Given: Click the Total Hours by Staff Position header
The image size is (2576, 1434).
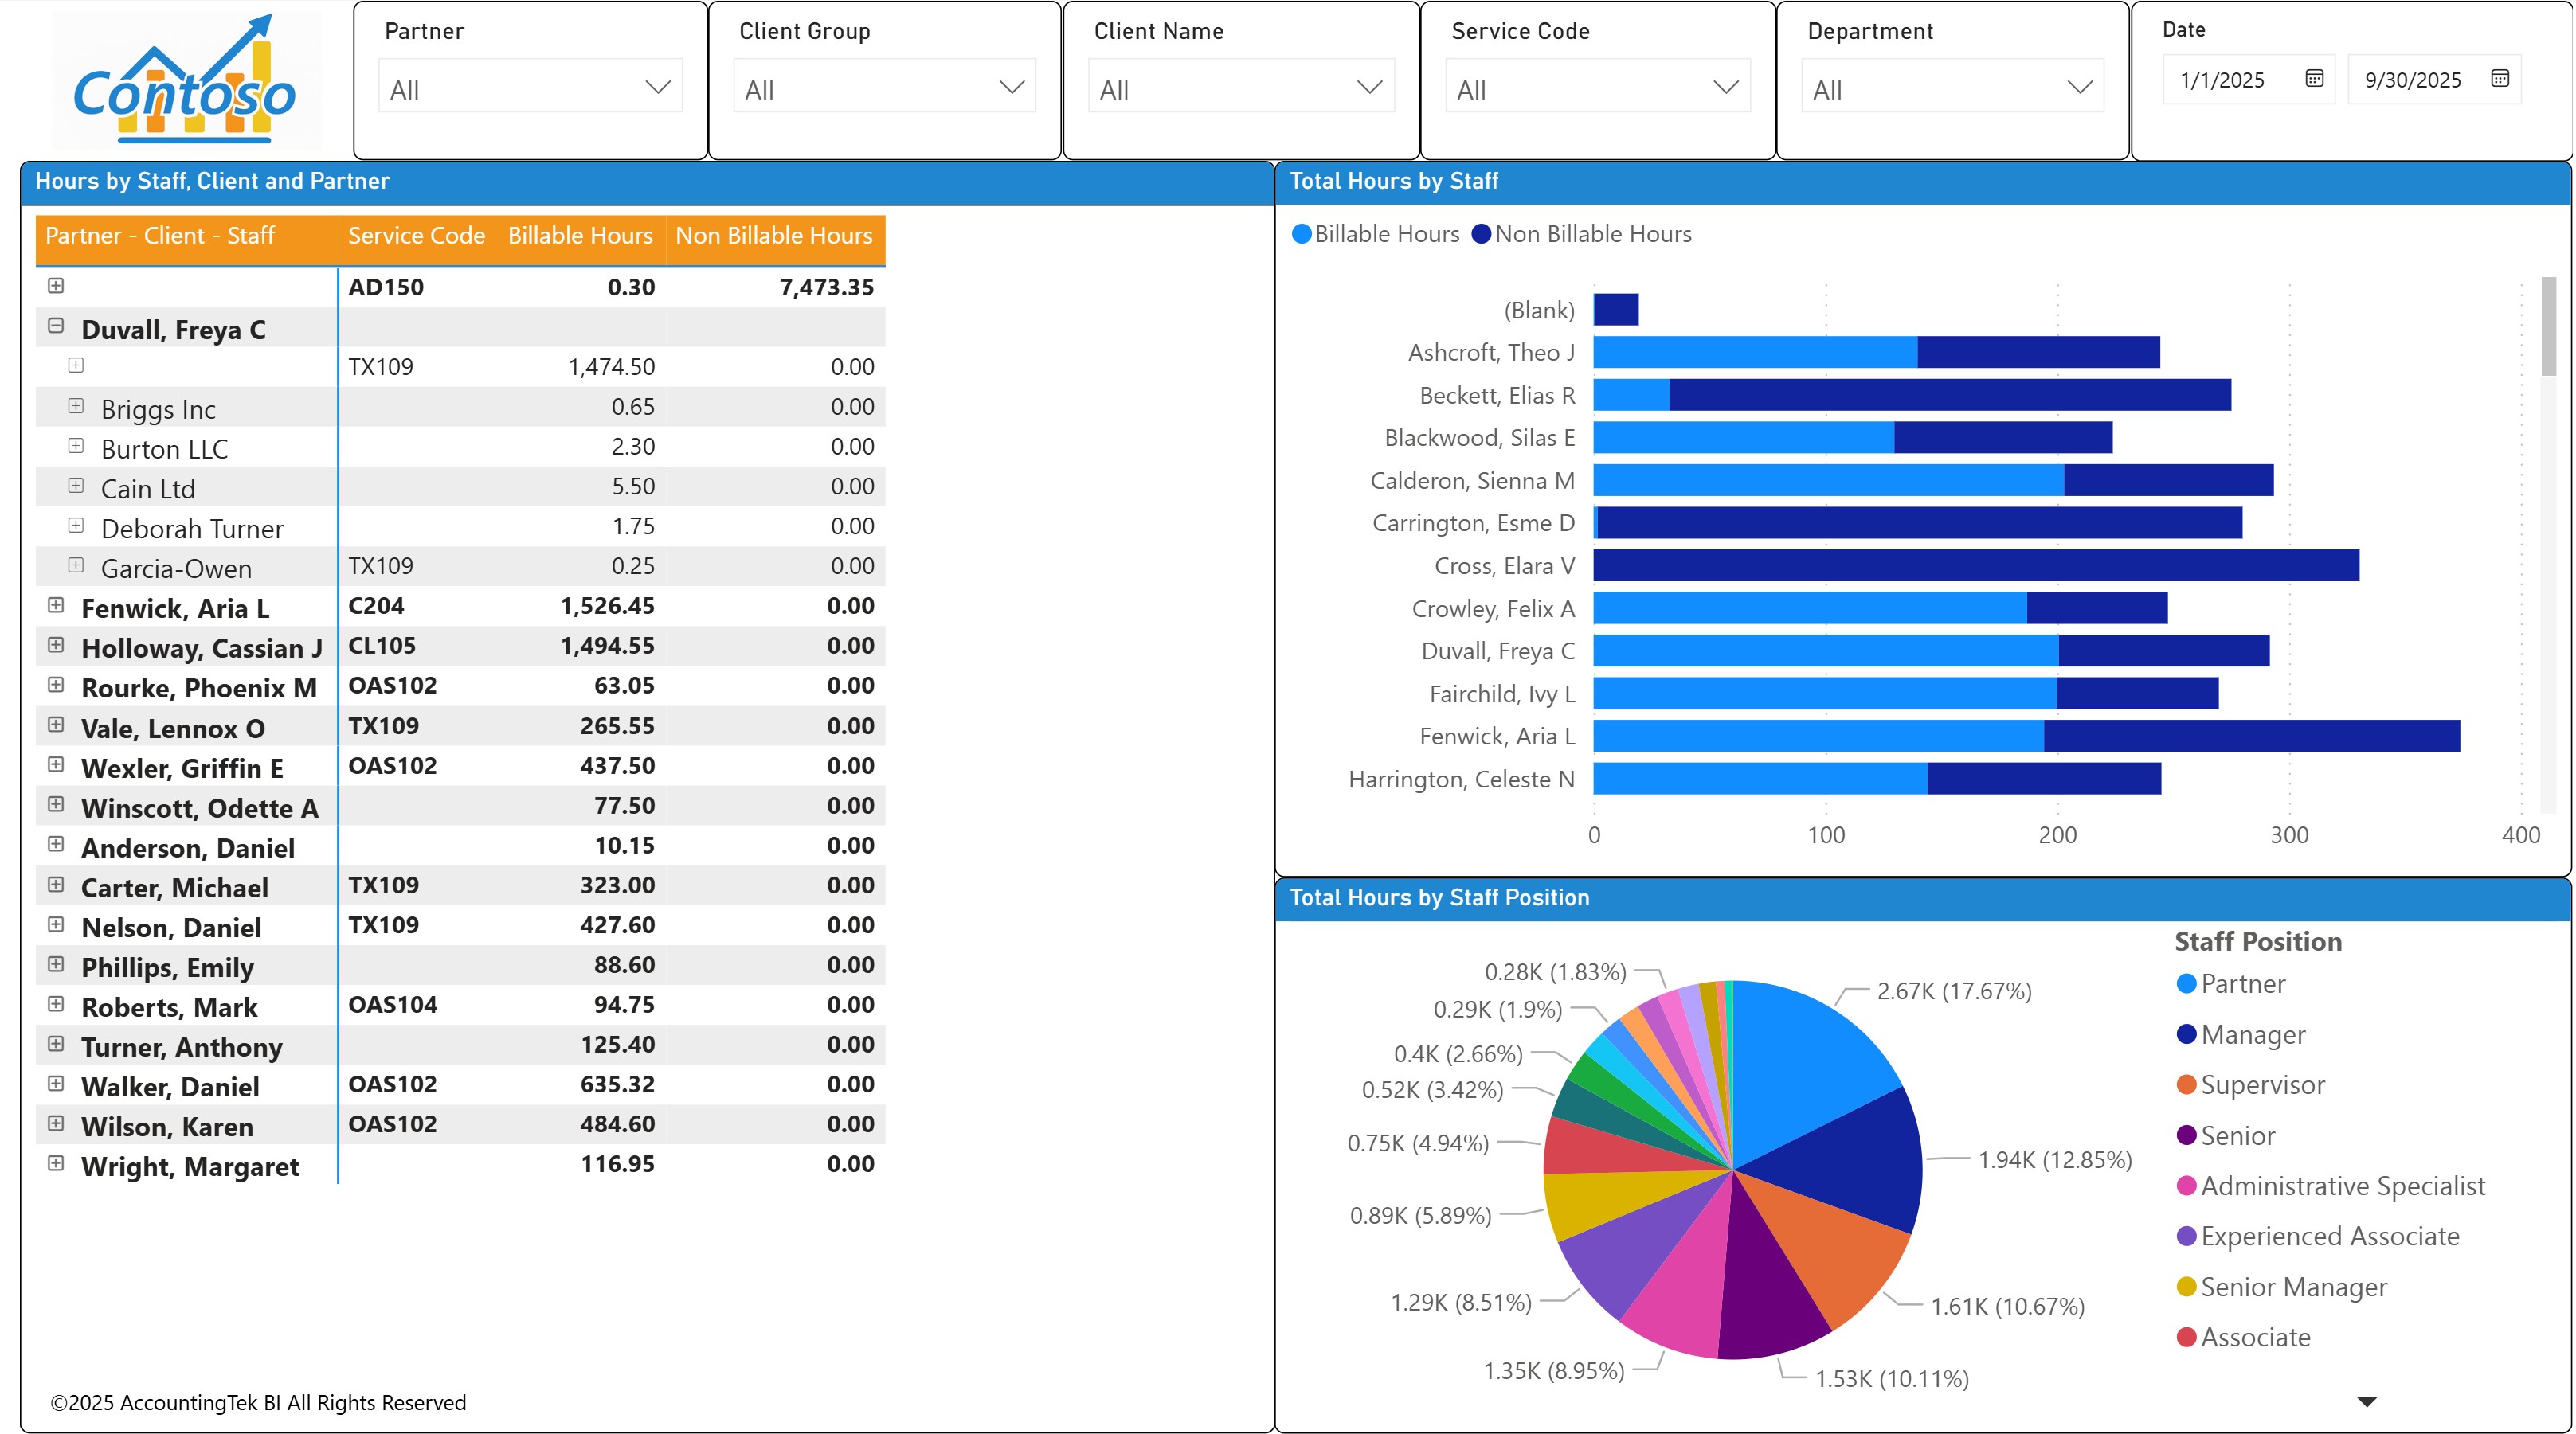Looking at the screenshot, I should coord(1440,897).
